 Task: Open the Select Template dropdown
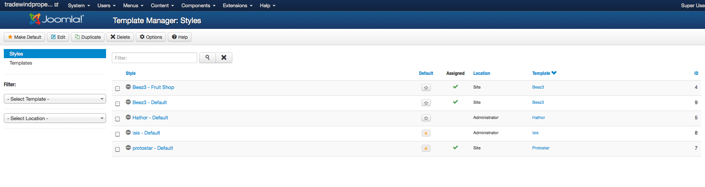(x=55, y=99)
